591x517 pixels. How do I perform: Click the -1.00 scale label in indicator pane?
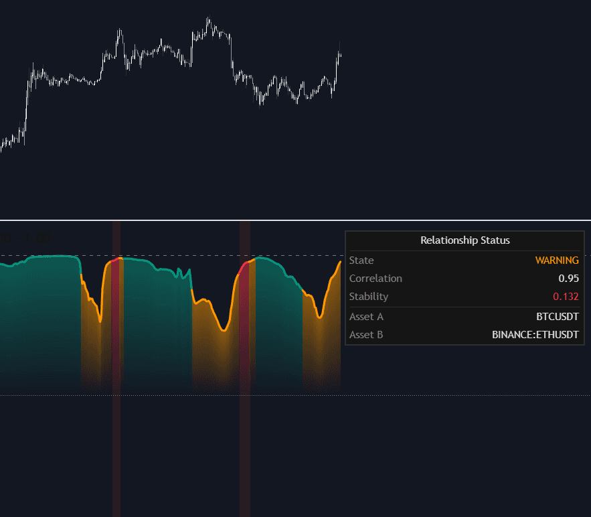pos(33,238)
